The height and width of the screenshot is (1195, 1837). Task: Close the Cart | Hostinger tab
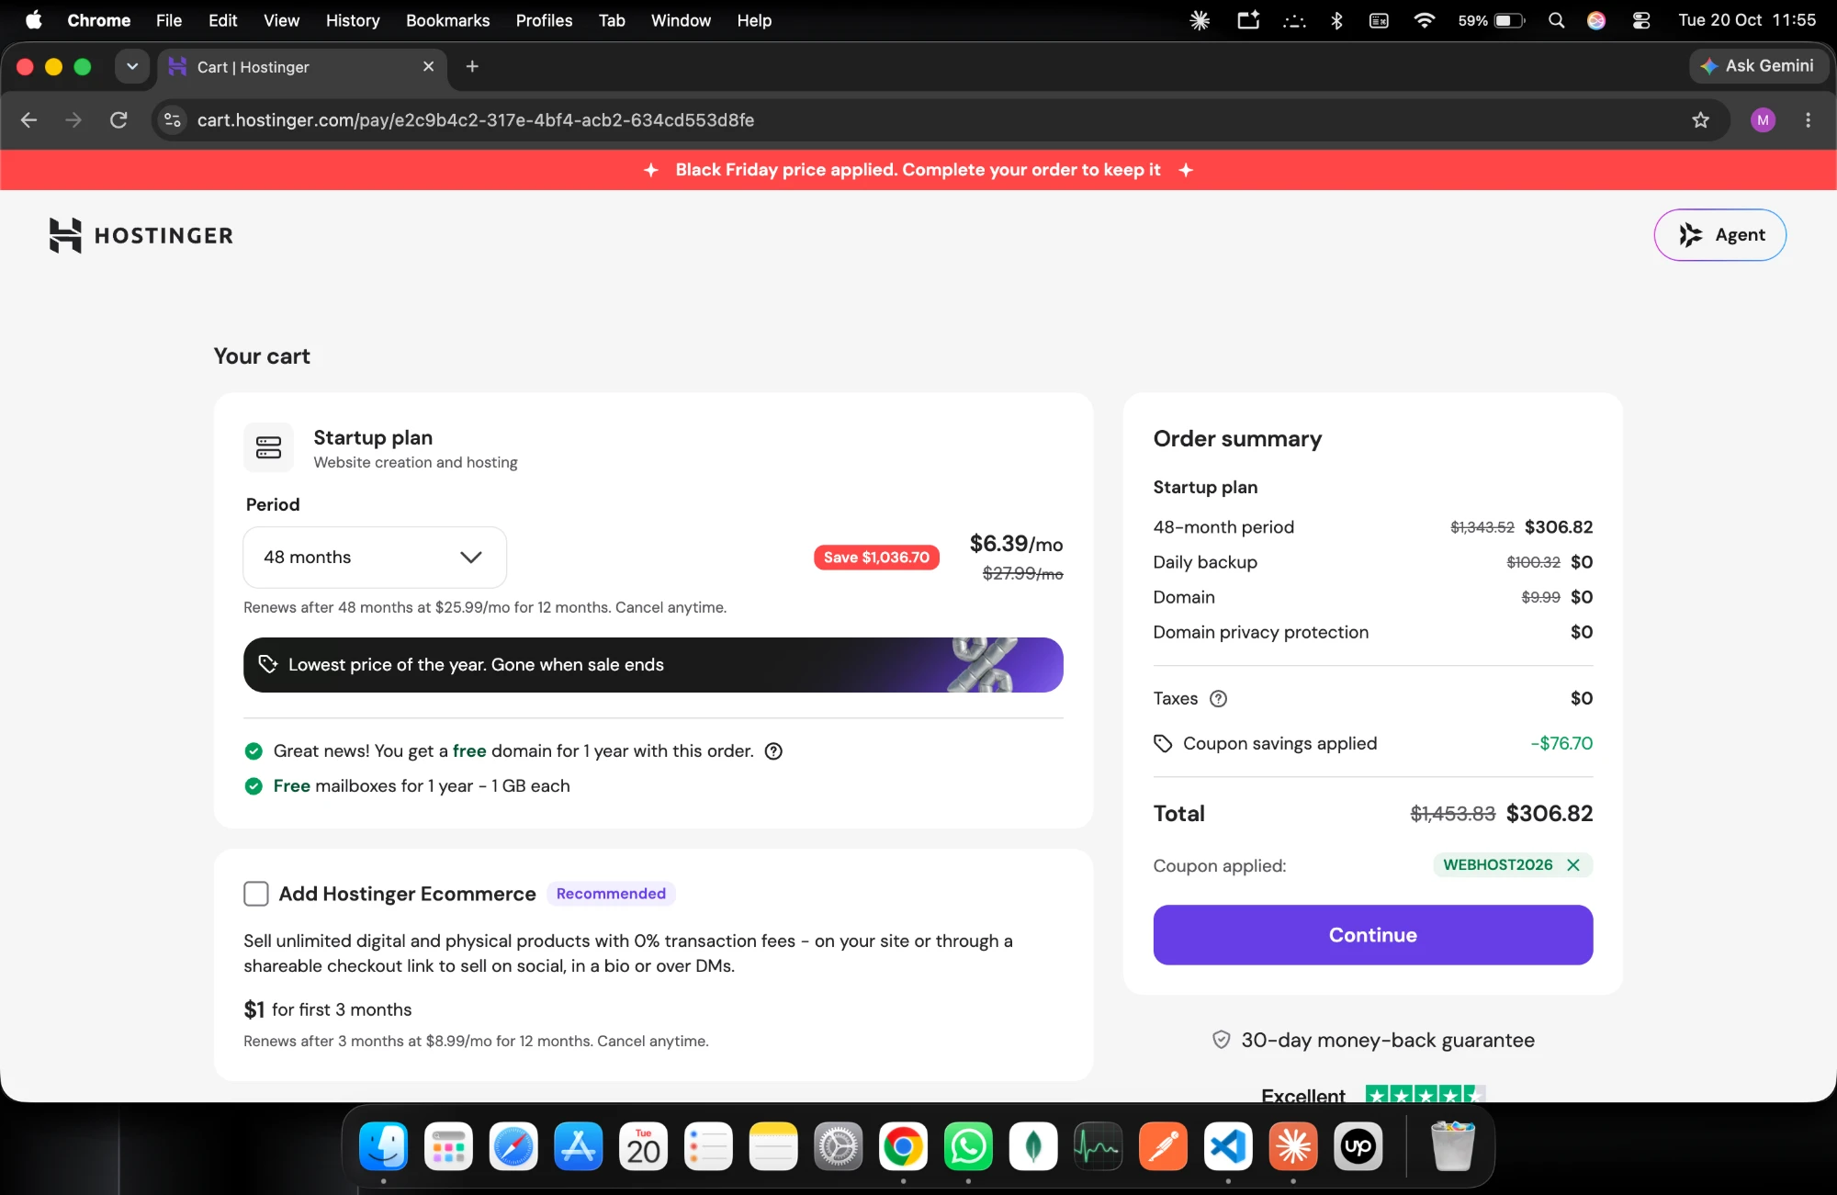(x=428, y=66)
